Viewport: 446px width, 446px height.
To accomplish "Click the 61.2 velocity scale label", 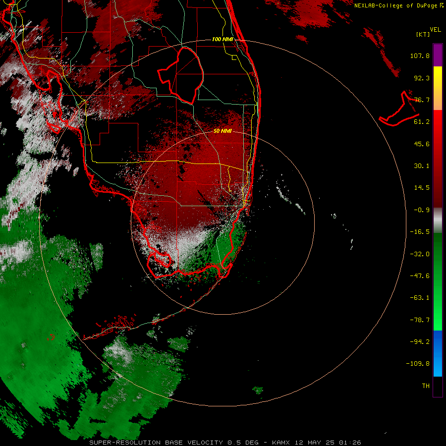I will point(422,122).
